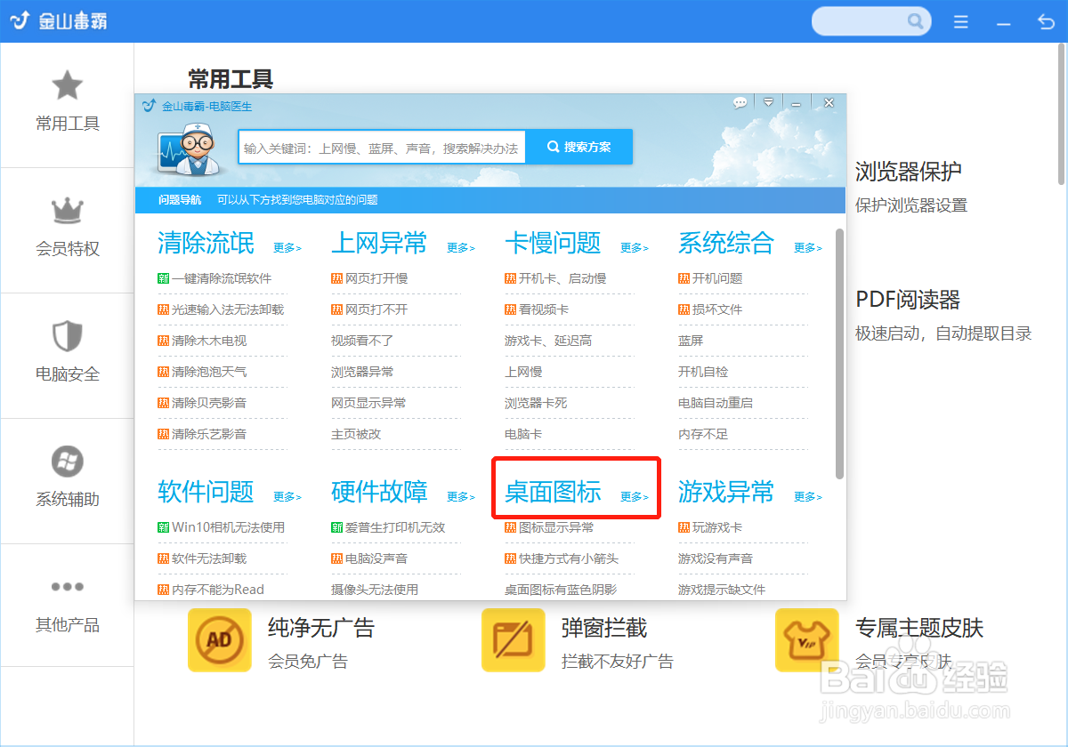1068x747 pixels.
Task: Open the 系统辅助 Windows-logo icon
Action: click(68, 462)
